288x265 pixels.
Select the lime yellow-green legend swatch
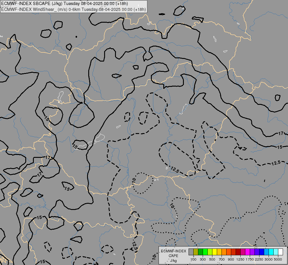tap(210, 252)
